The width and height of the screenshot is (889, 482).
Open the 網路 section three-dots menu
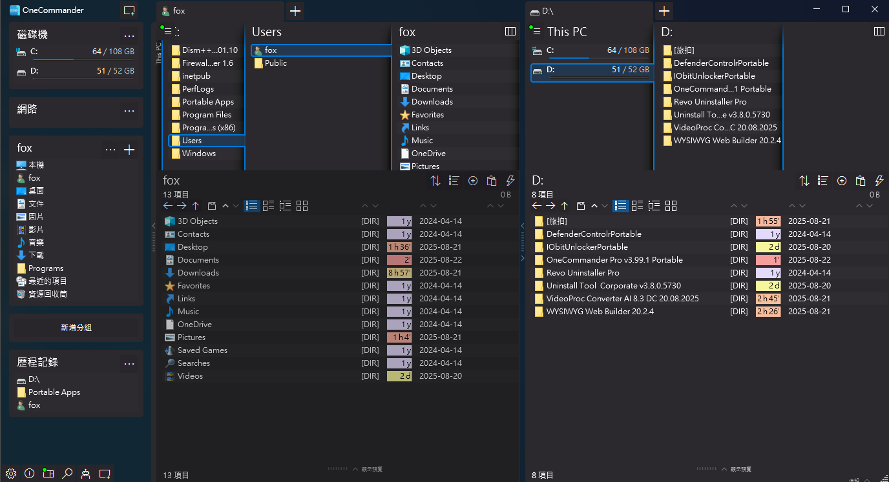[129, 110]
